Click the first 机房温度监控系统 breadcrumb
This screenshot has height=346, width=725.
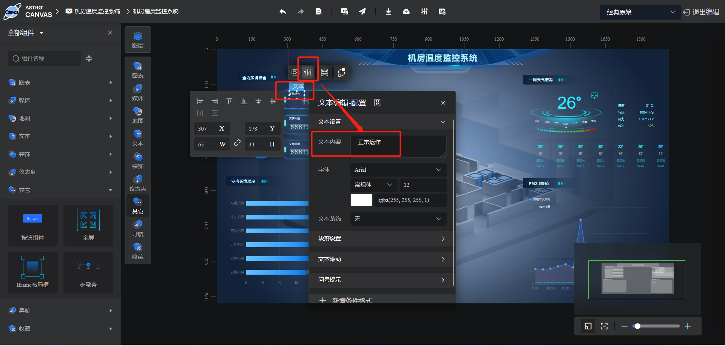point(93,11)
